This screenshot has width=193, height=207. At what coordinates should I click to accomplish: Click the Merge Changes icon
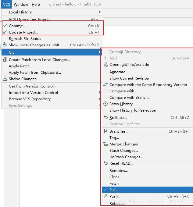click(105, 144)
